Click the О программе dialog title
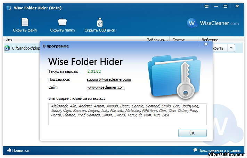247x158 pixels. point(56,46)
